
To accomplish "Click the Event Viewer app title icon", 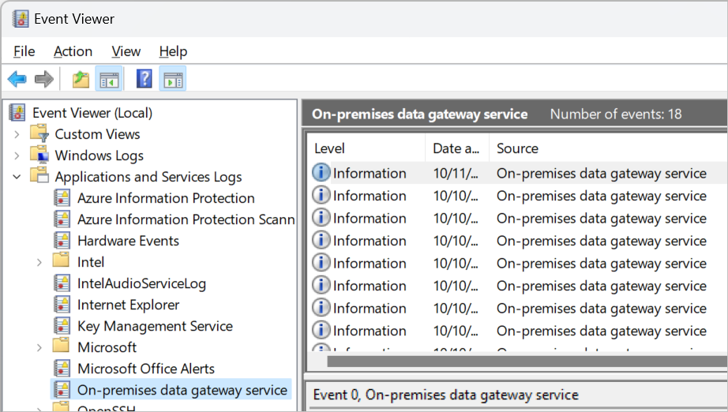I will tap(21, 19).
